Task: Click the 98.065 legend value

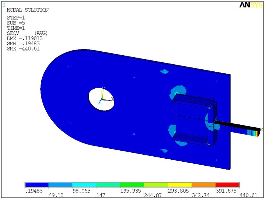Action: (x=81, y=191)
